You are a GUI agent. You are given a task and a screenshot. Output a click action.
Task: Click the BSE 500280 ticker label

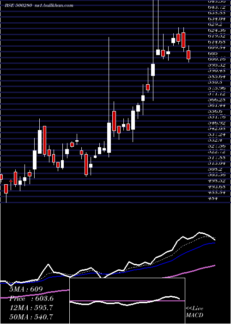coord(18,6)
